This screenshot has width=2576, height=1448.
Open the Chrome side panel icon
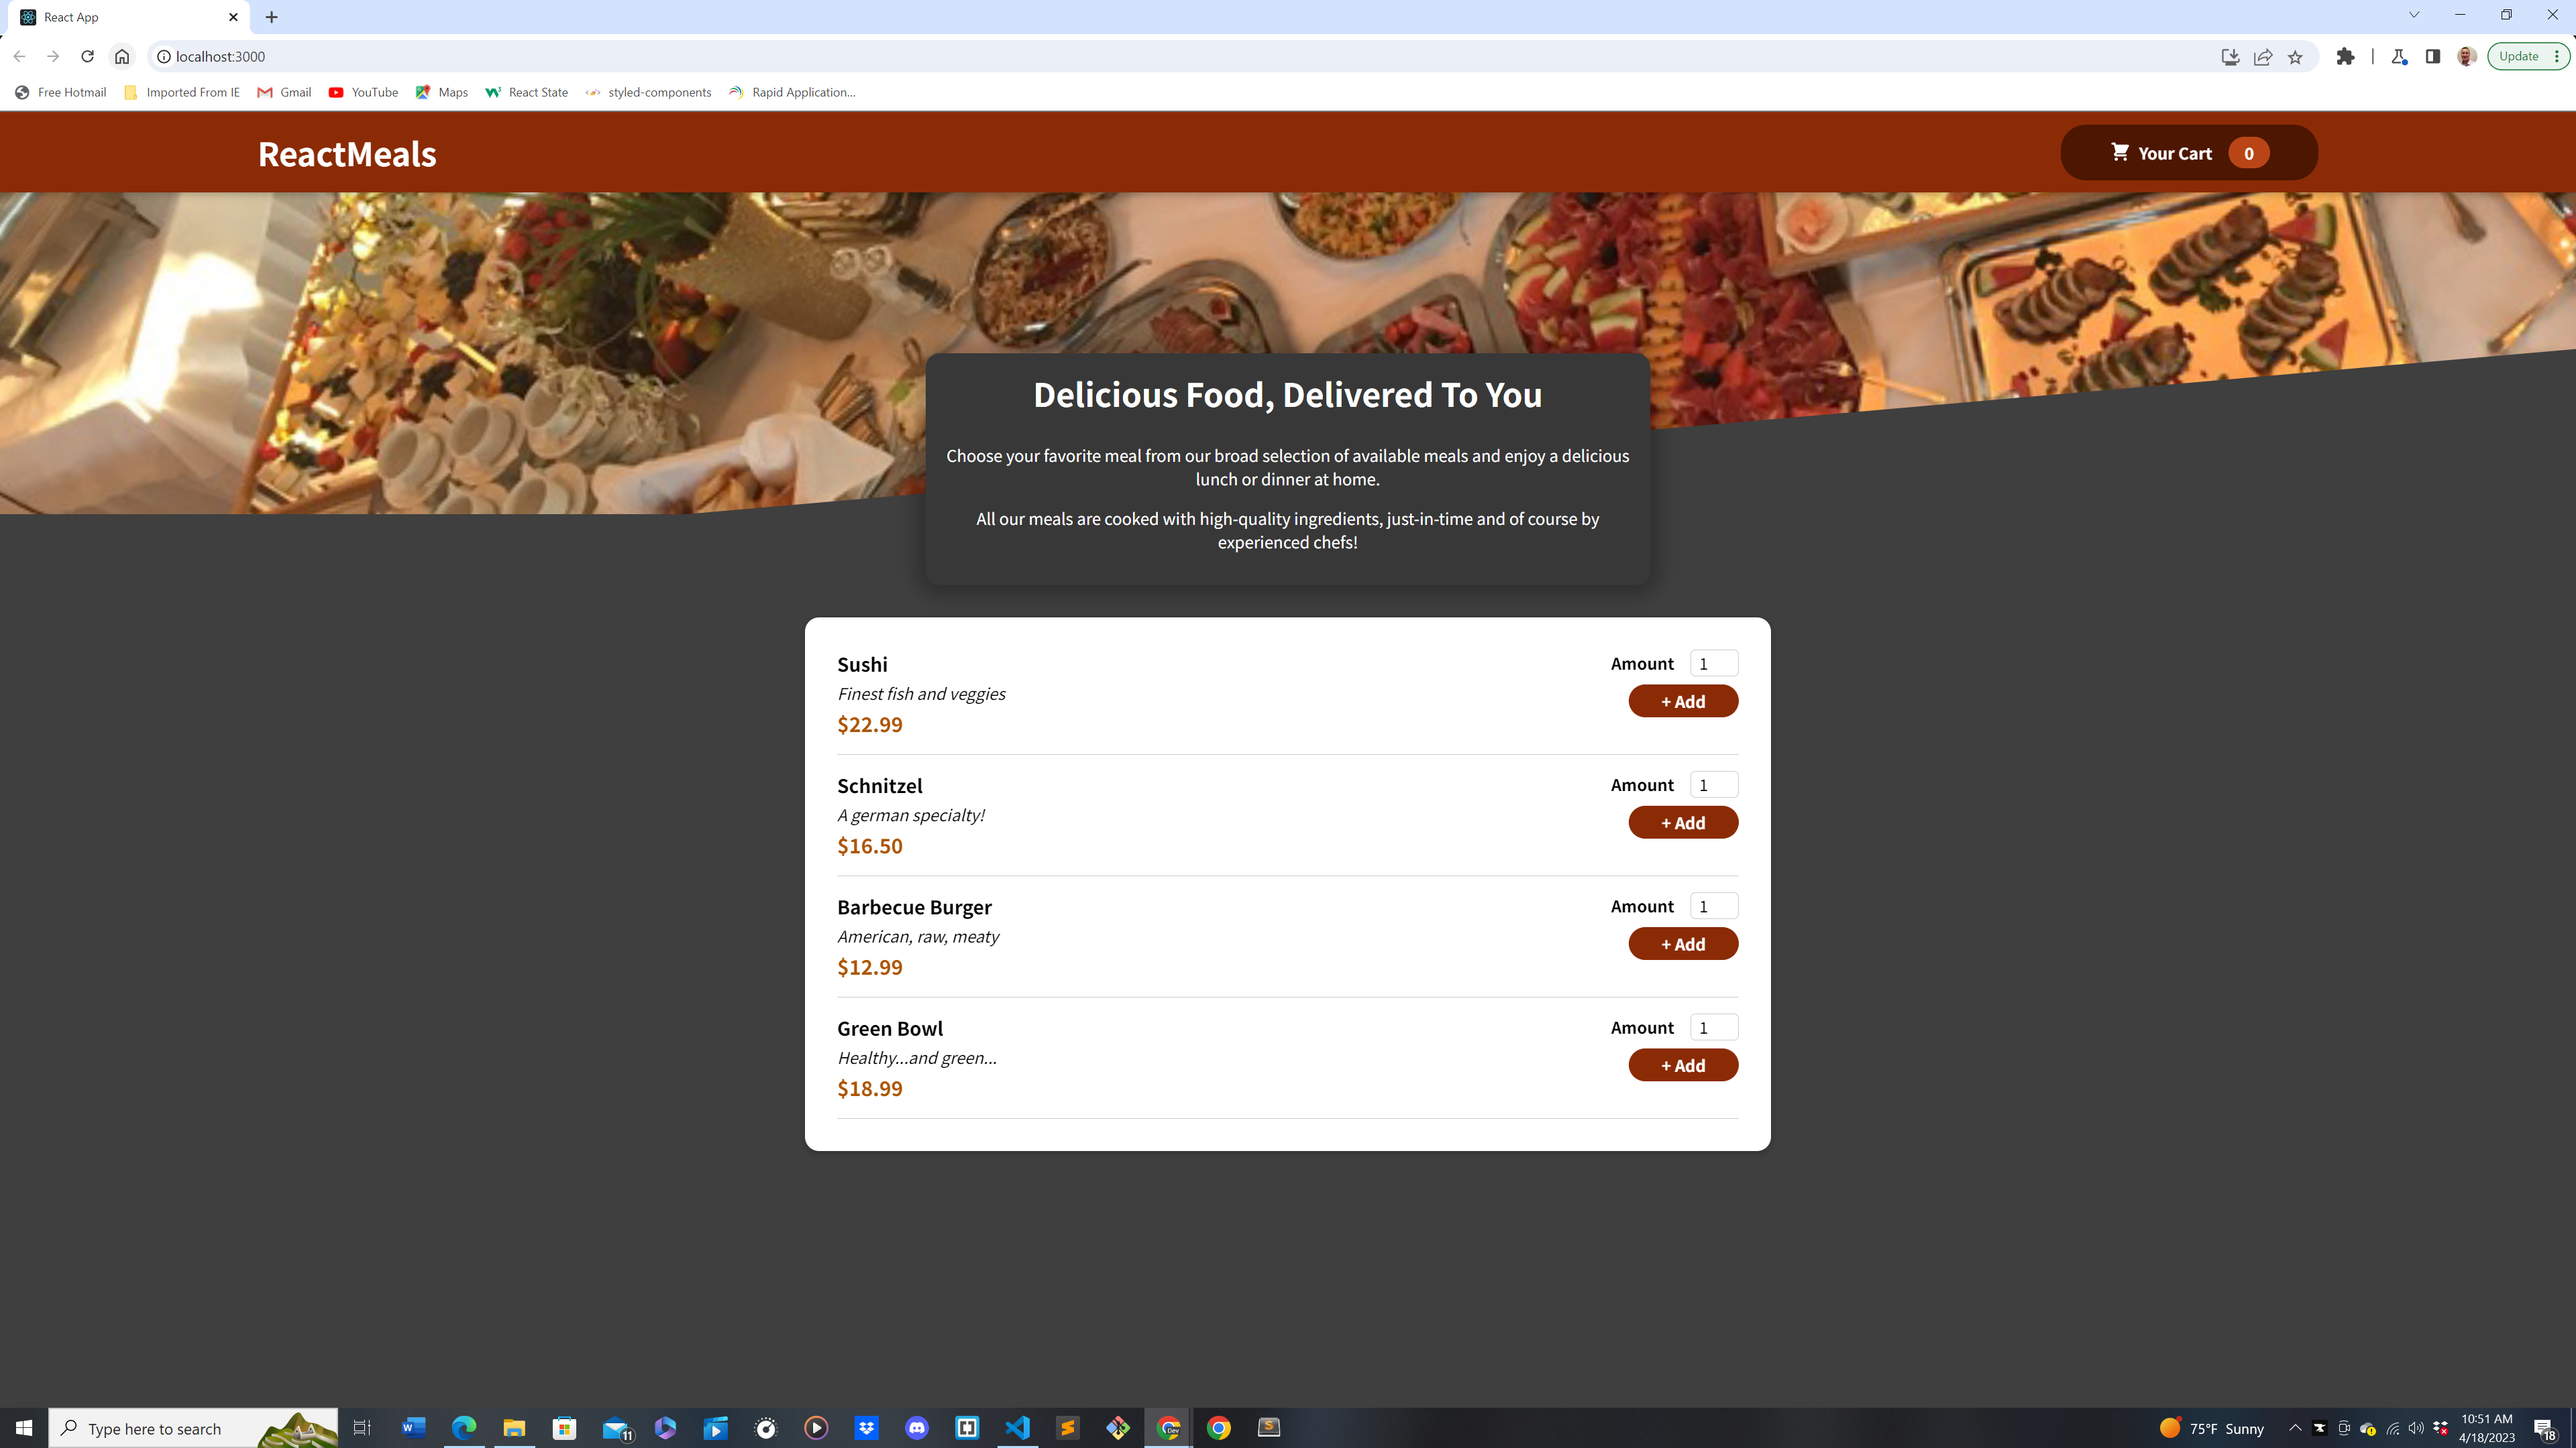pyautogui.click(x=2432, y=57)
